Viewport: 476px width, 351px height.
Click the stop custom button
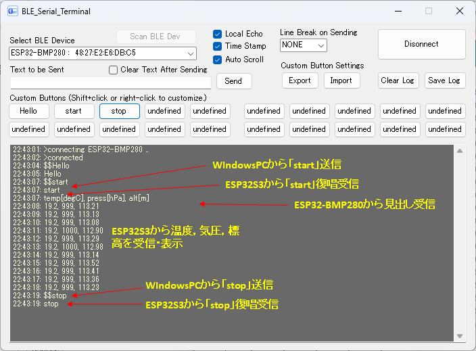[119, 111]
